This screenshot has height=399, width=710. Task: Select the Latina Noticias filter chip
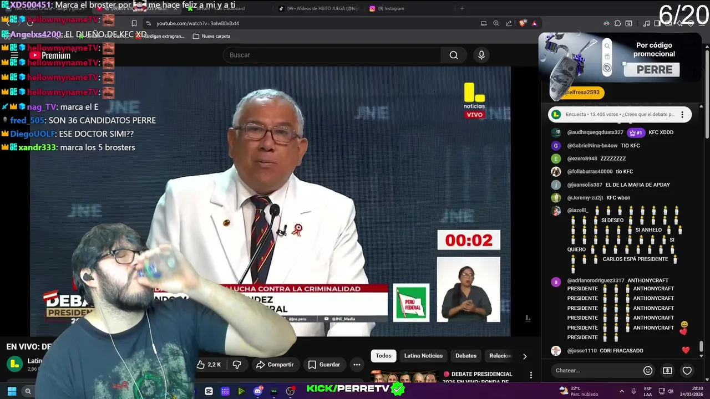point(423,356)
